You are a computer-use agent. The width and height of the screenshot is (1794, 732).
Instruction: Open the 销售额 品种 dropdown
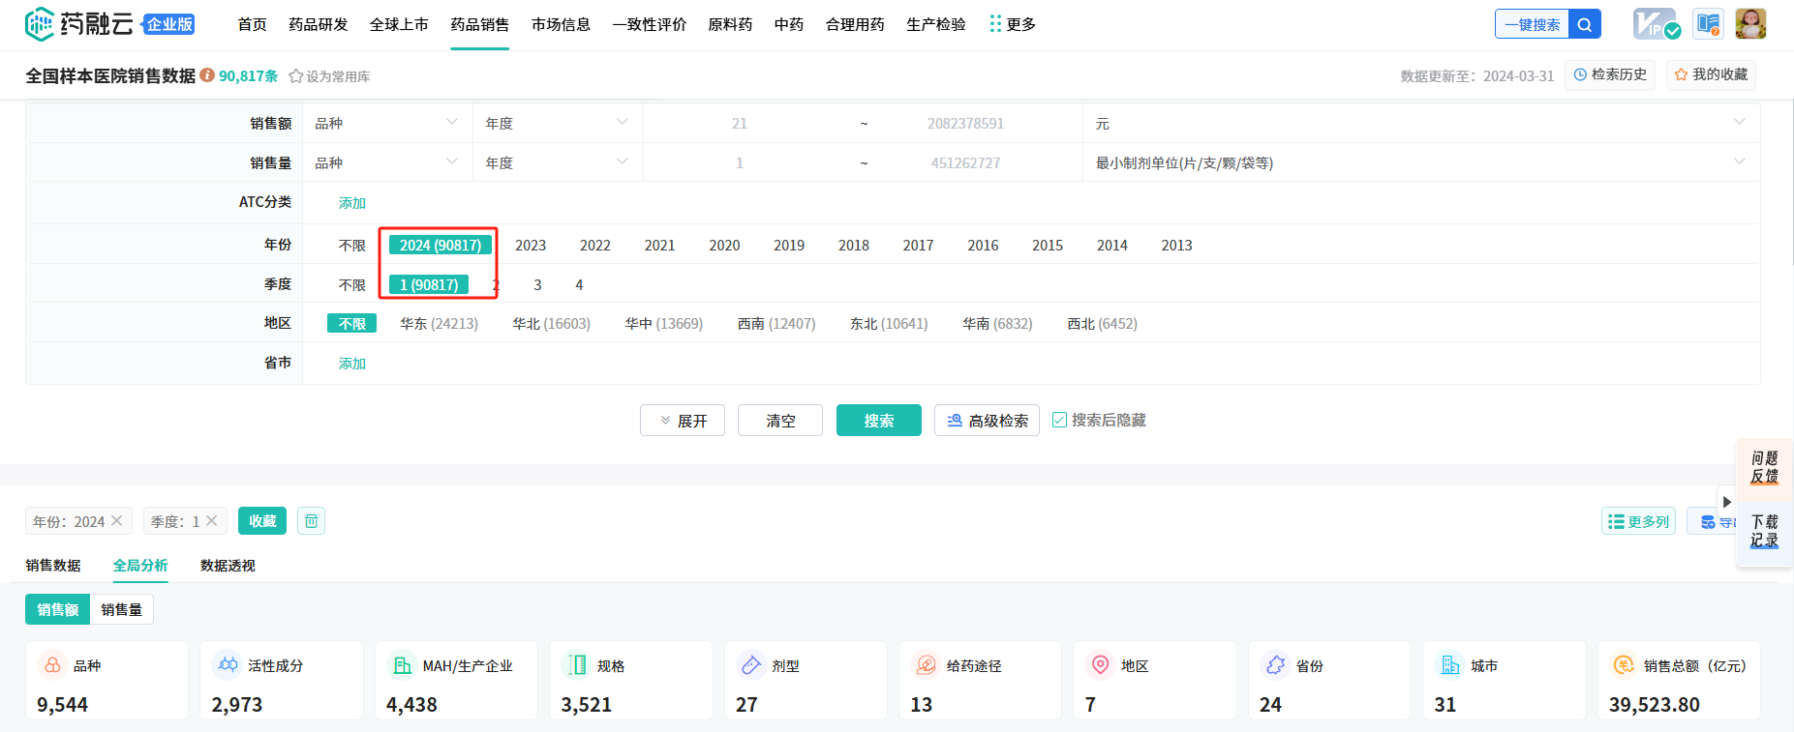[386, 124]
